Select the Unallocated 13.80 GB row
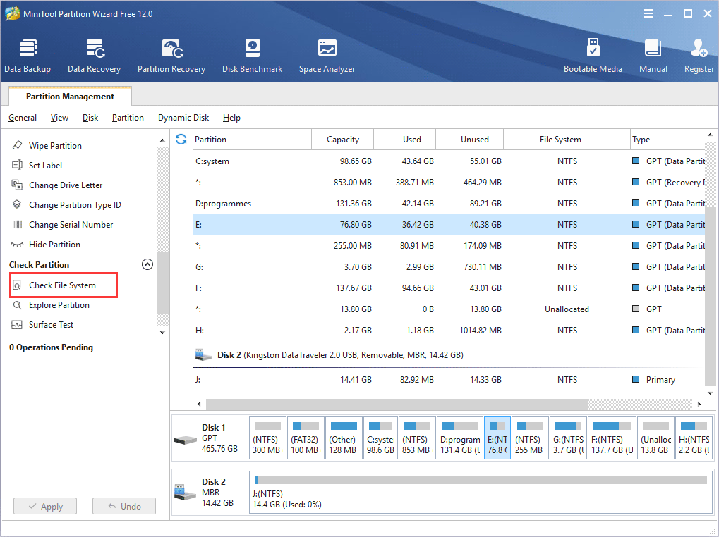719x537 pixels. [x=449, y=309]
